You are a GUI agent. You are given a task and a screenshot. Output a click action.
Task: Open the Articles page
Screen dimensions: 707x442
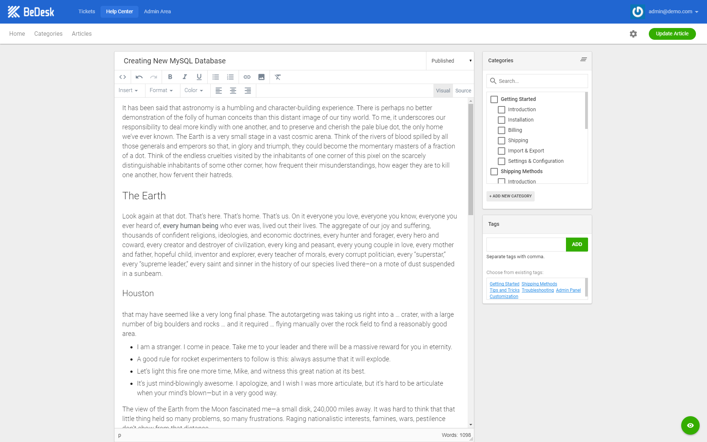[82, 34]
